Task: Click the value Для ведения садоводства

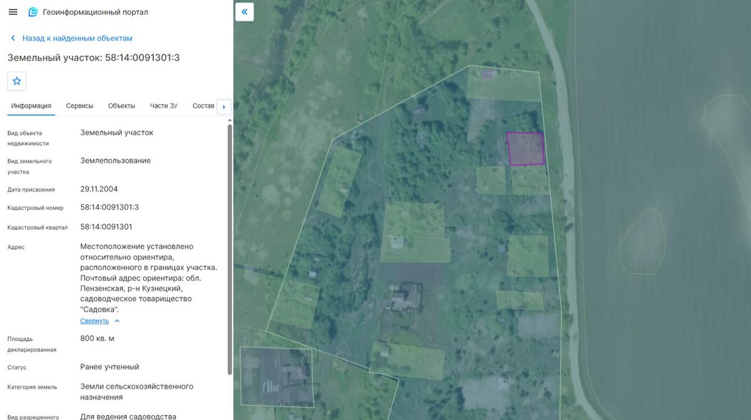Action: (128, 416)
